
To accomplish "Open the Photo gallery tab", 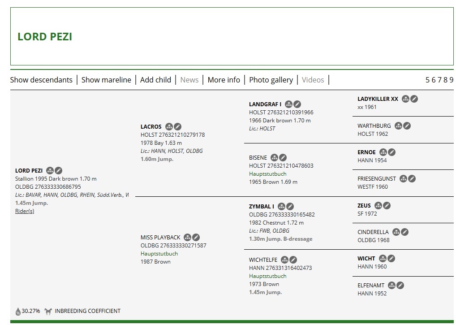I will pos(271,80).
